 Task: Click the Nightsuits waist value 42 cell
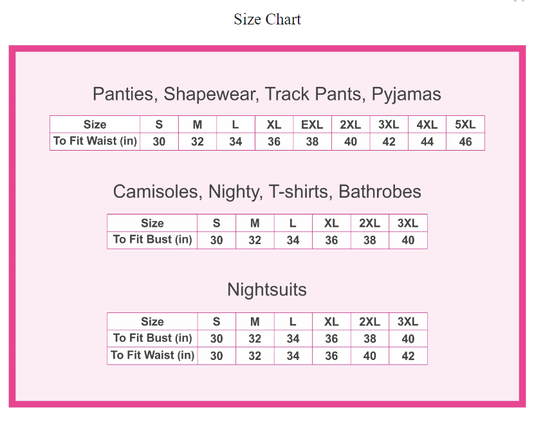pyautogui.click(x=408, y=355)
